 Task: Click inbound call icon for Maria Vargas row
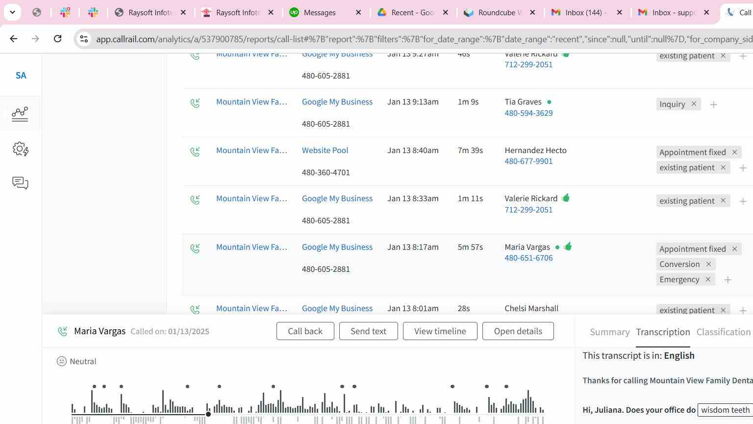pyautogui.click(x=195, y=248)
